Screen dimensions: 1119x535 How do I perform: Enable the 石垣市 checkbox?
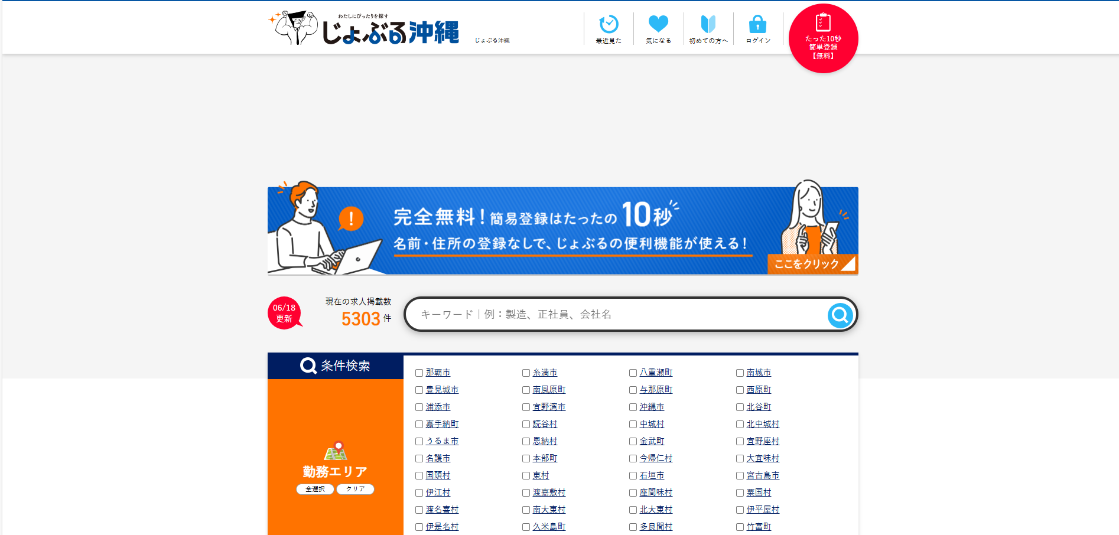pyautogui.click(x=633, y=476)
